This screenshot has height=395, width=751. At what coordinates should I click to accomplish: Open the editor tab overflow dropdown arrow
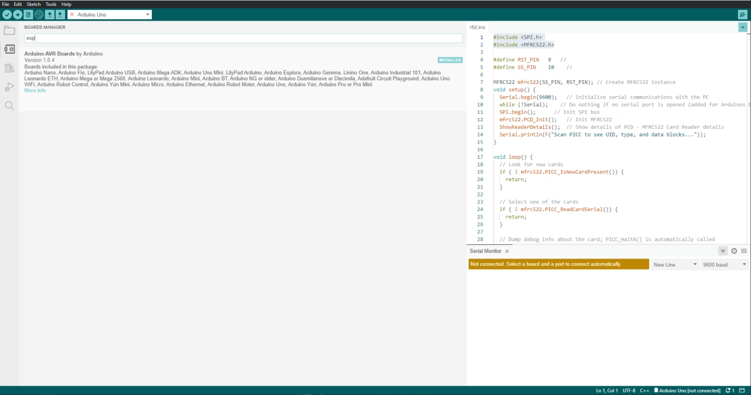743,27
